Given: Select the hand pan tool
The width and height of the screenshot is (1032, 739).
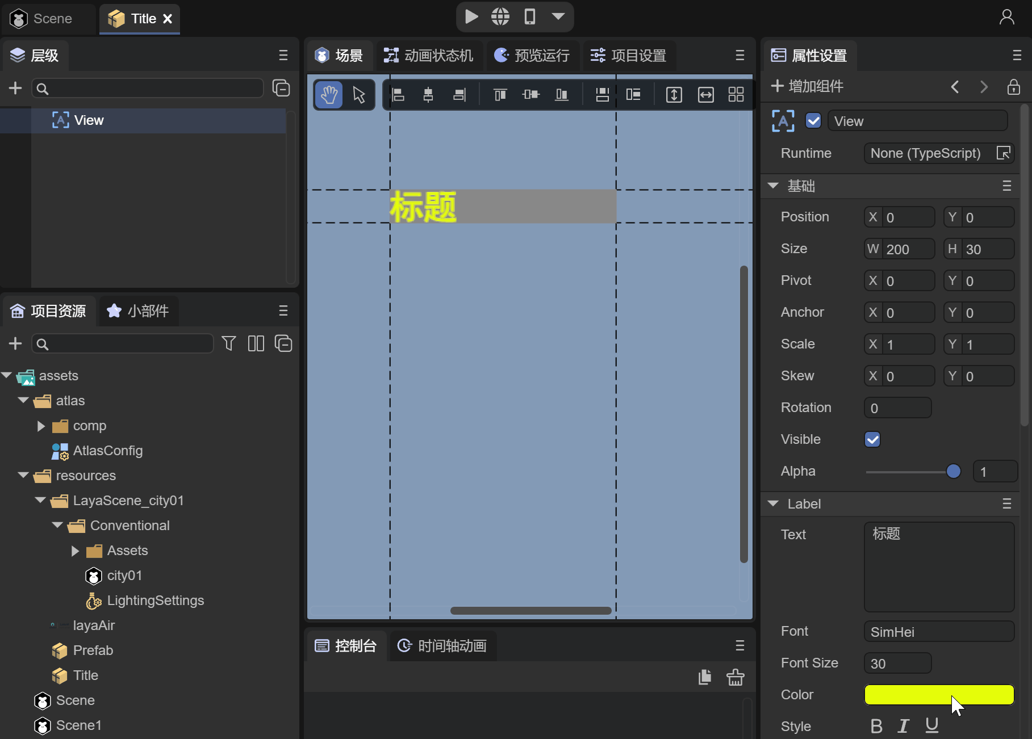Looking at the screenshot, I should 329,95.
